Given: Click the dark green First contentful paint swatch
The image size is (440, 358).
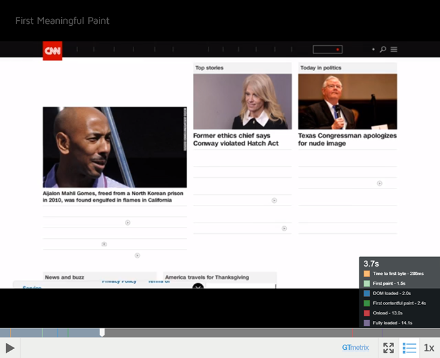Looking at the screenshot, I should [367, 303].
